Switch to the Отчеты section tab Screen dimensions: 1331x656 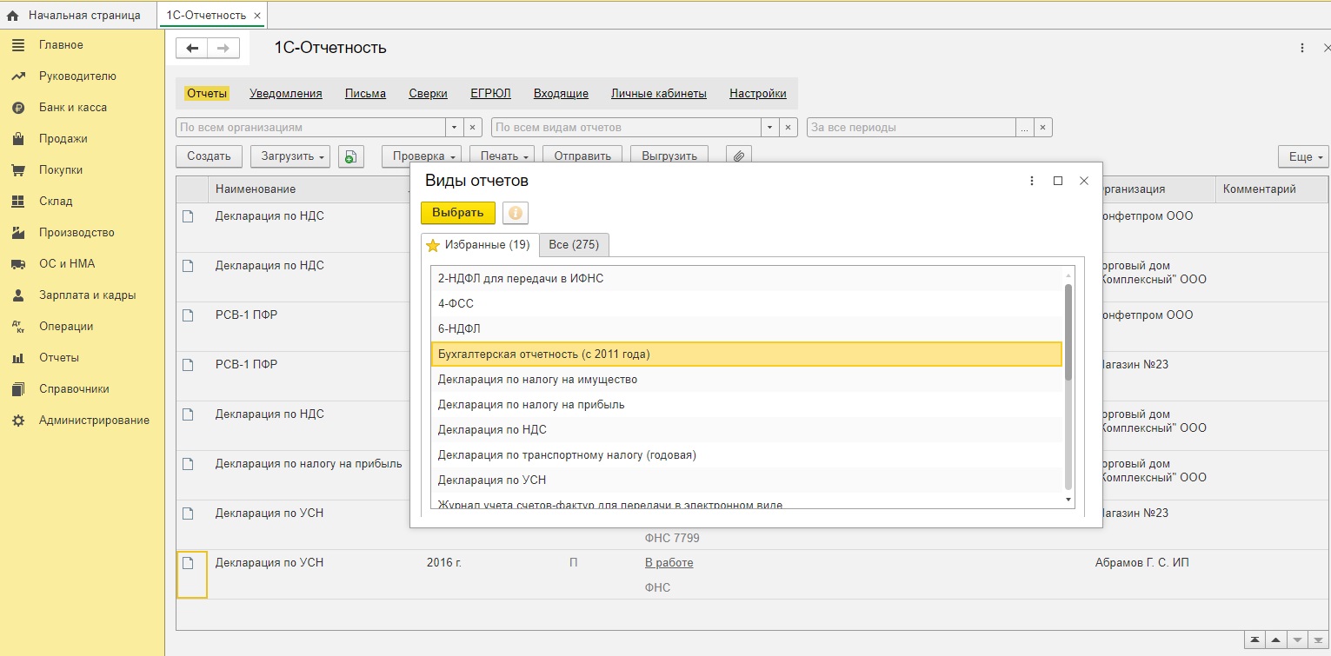[207, 93]
